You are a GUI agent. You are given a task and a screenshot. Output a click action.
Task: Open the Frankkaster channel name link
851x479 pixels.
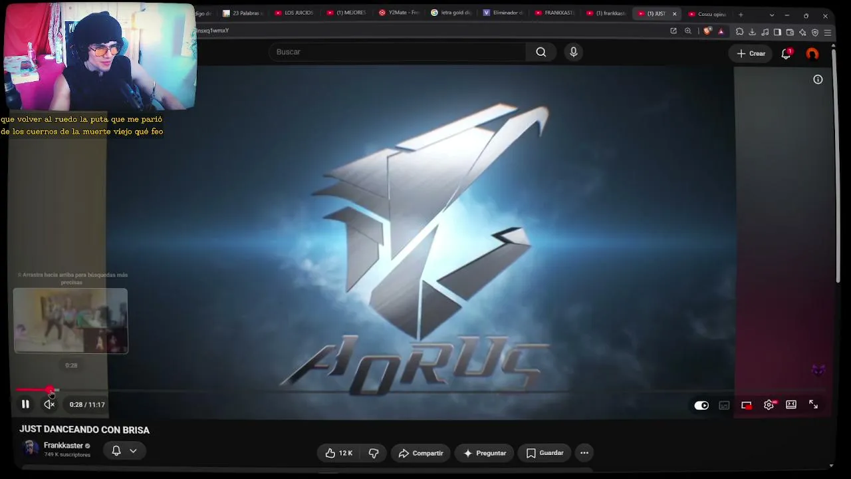click(63, 446)
